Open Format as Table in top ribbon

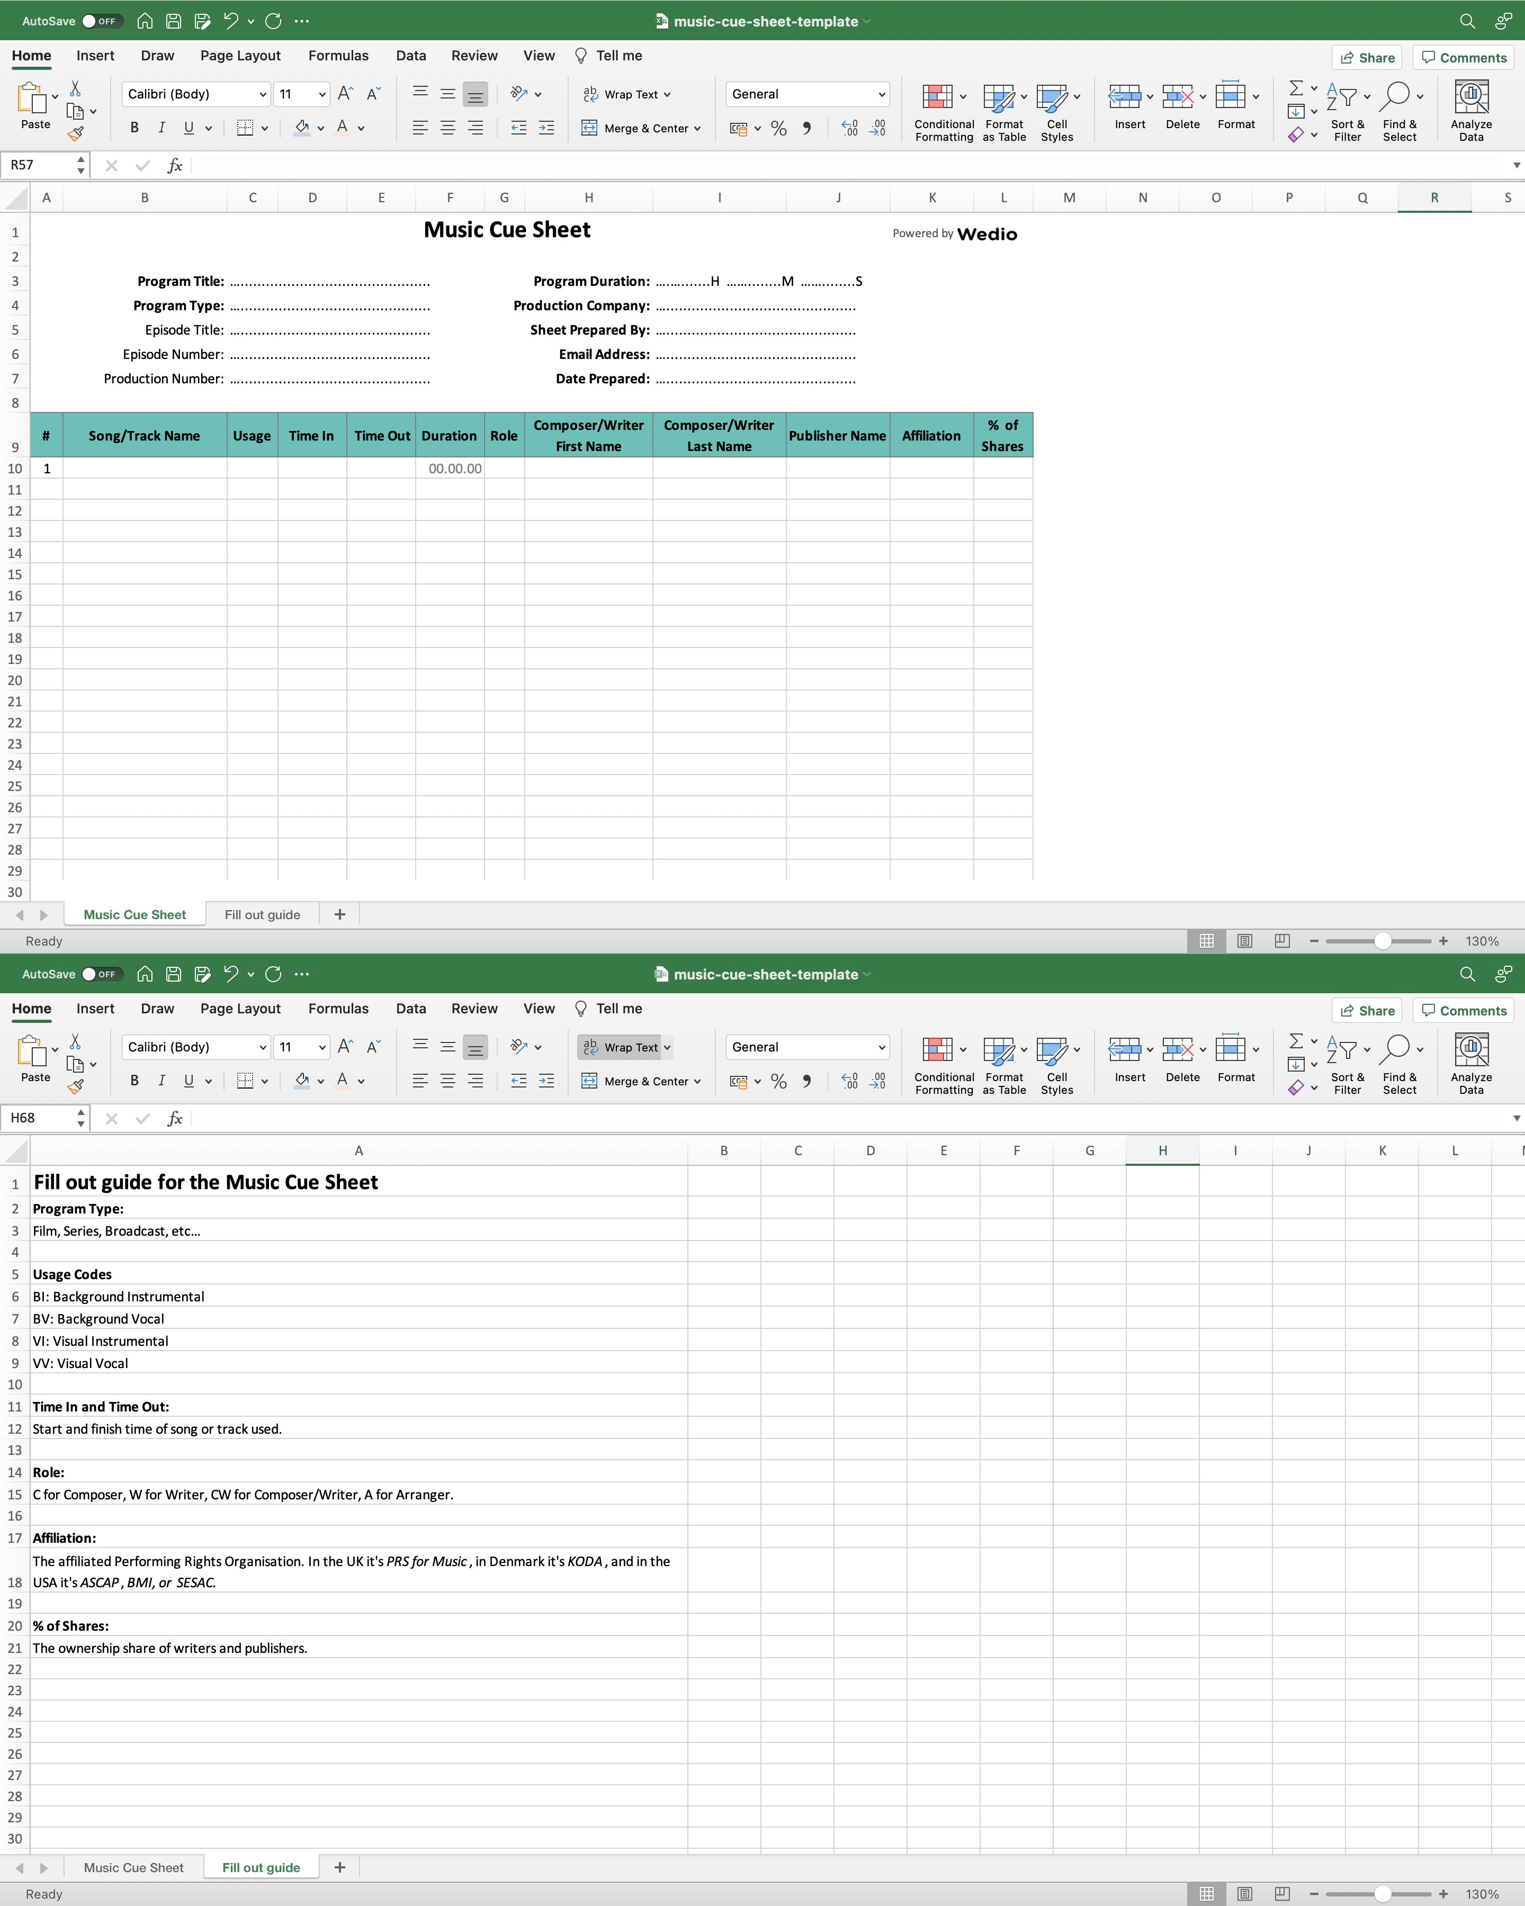pyautogui.click(x=1004, y=111)
